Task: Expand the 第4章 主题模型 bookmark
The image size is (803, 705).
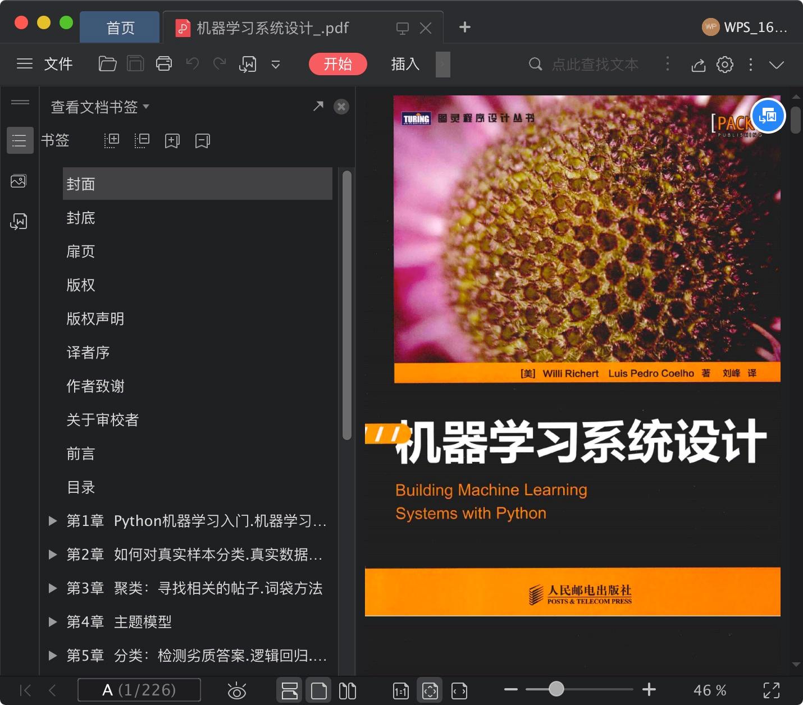Action: point(53,622)
